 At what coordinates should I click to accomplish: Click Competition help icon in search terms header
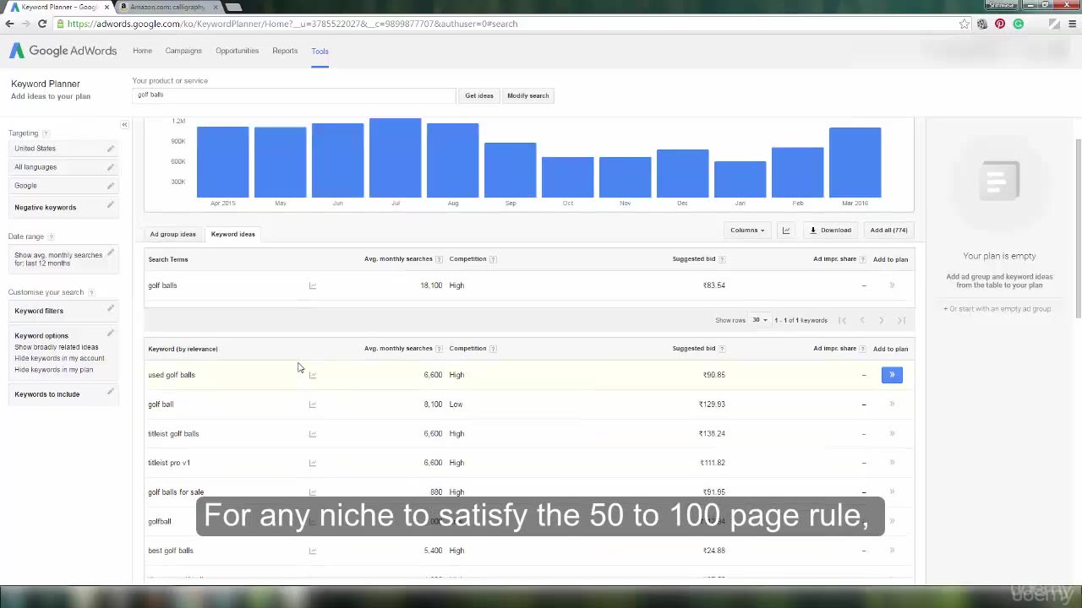coord(493,259)
